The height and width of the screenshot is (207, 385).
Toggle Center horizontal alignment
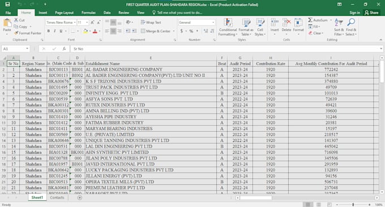[x=113, y=31]
